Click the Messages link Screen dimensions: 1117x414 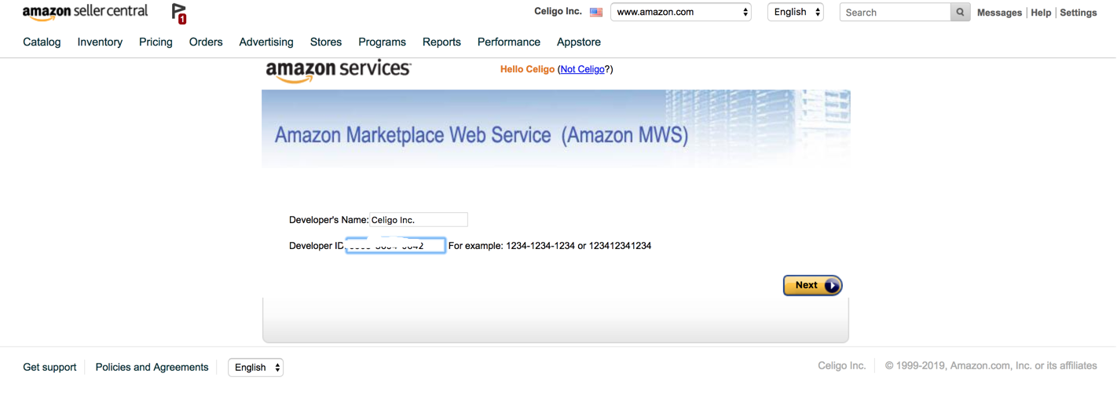[x=999, y=13]
